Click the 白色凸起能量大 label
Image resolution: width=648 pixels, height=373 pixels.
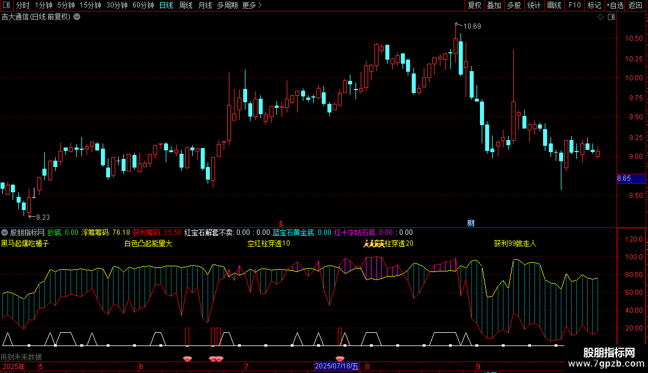click(149, 243)
